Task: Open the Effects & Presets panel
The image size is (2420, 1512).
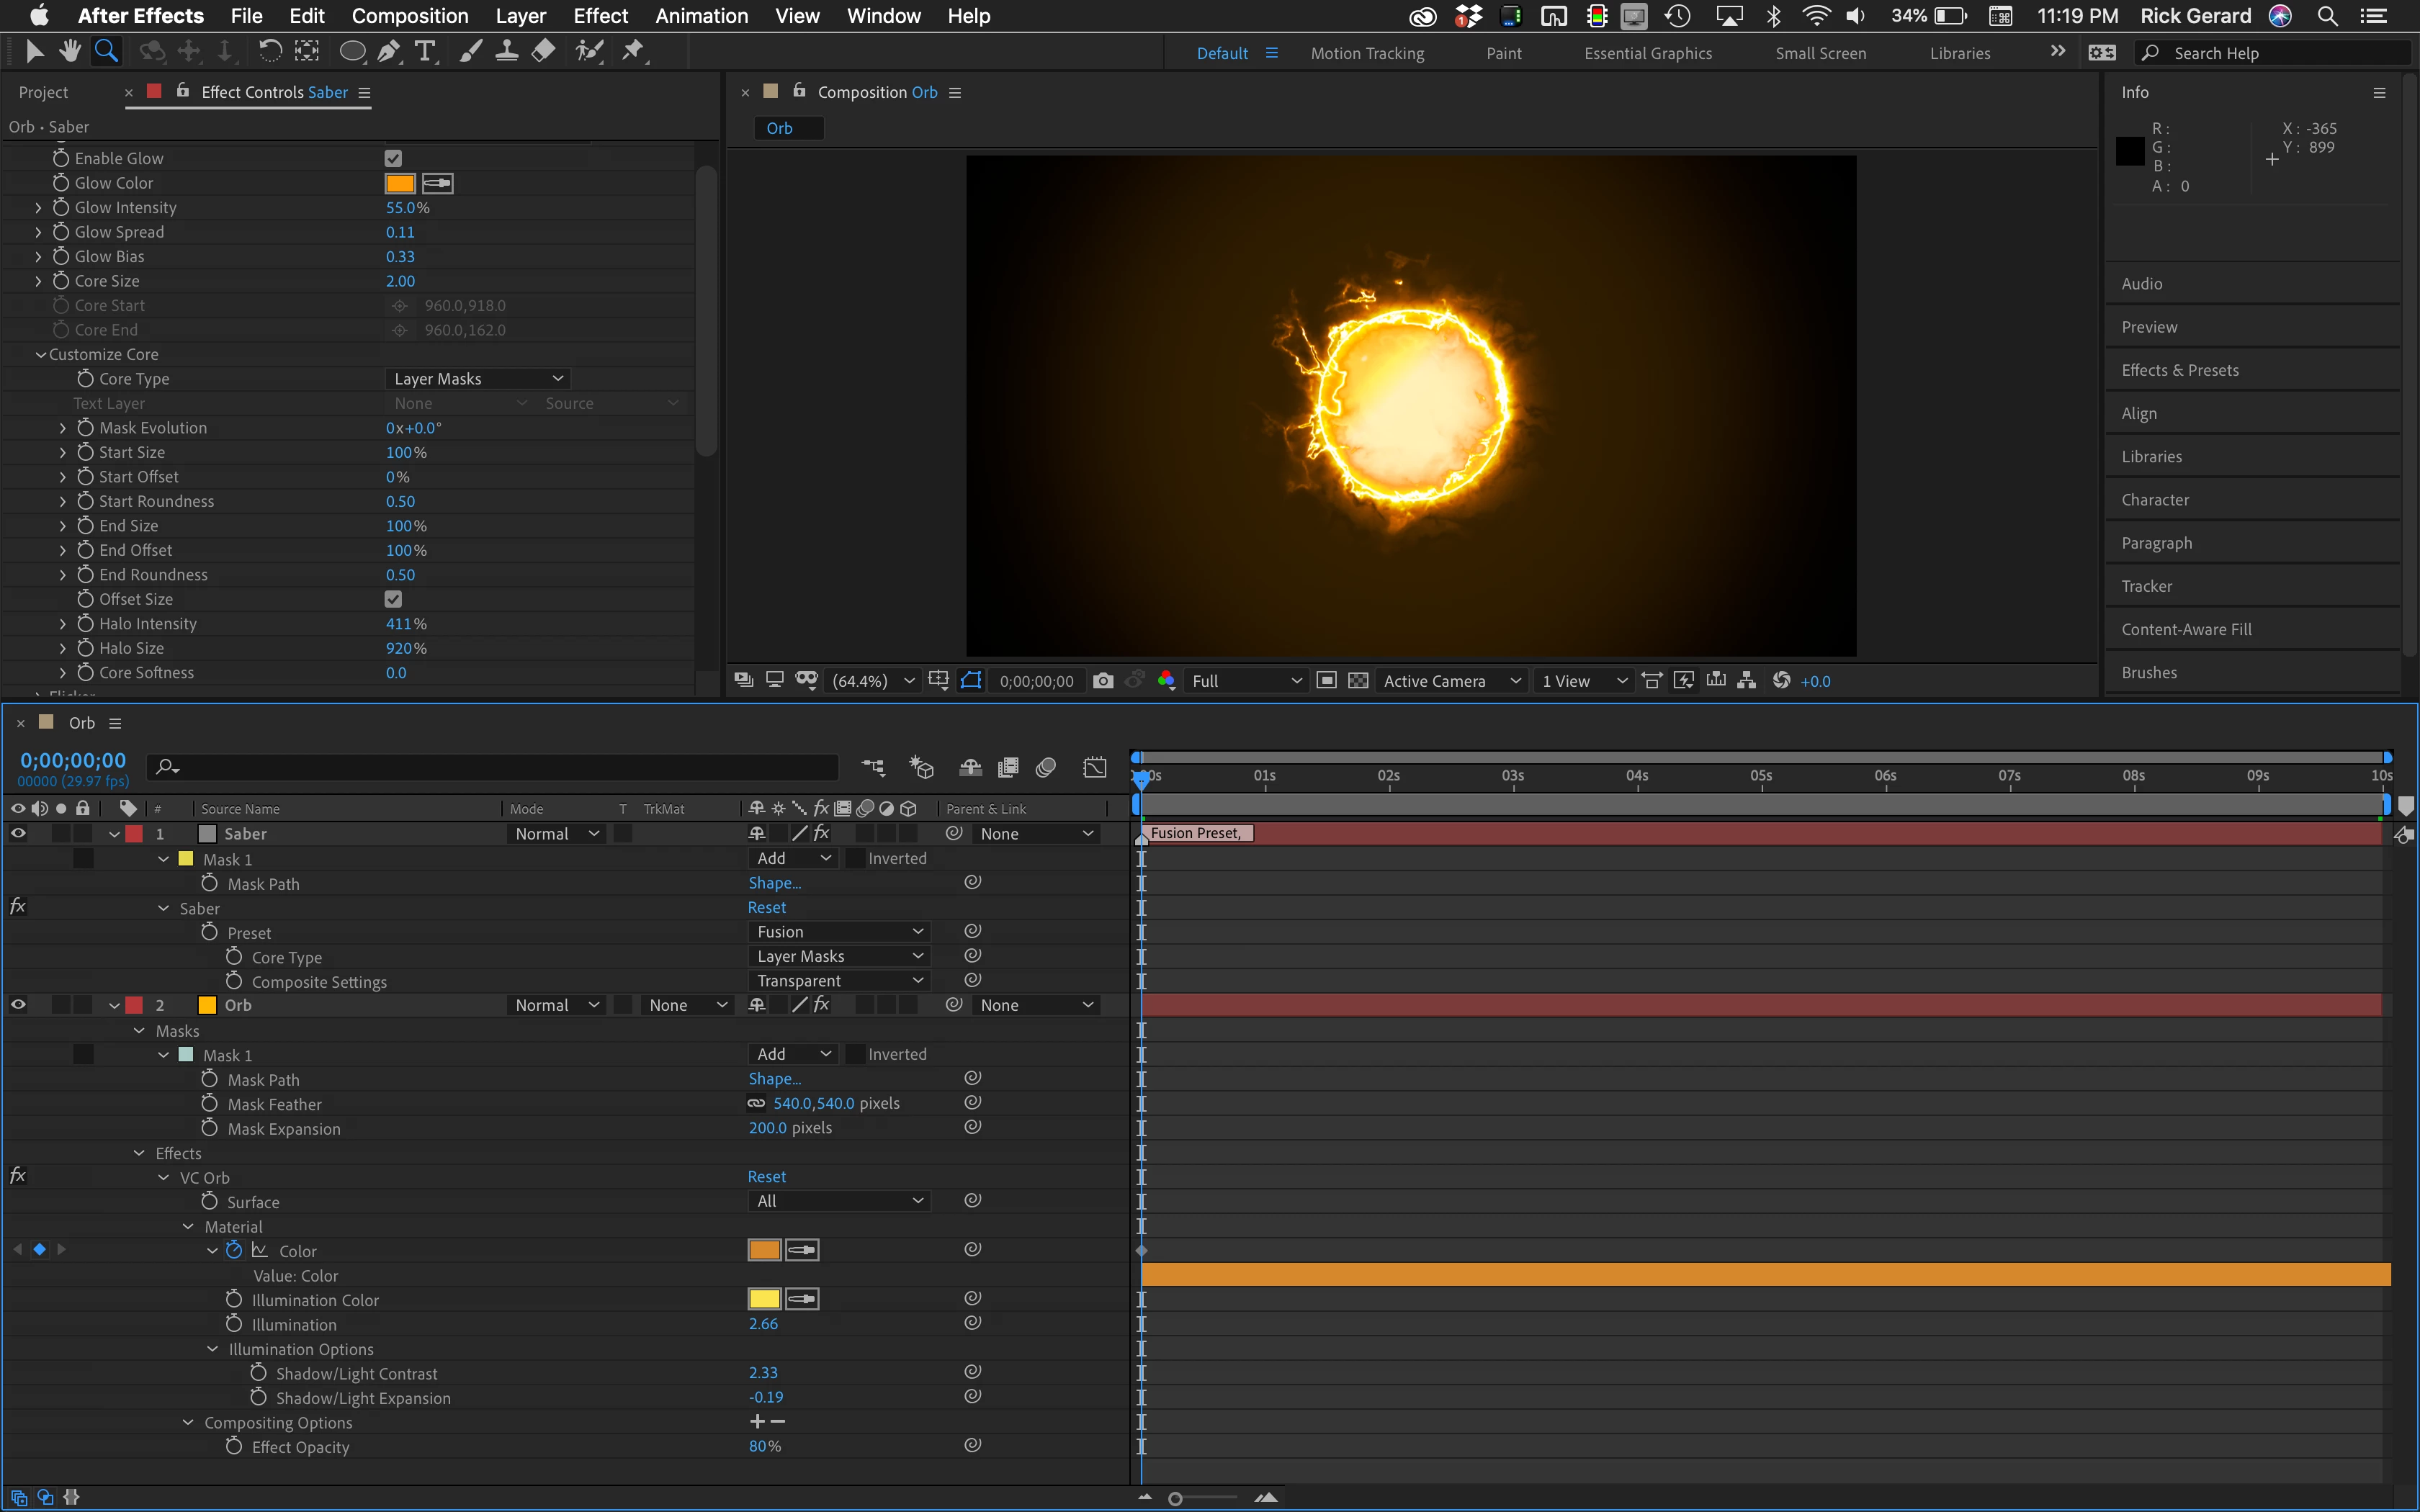Action: [2180, 370]
